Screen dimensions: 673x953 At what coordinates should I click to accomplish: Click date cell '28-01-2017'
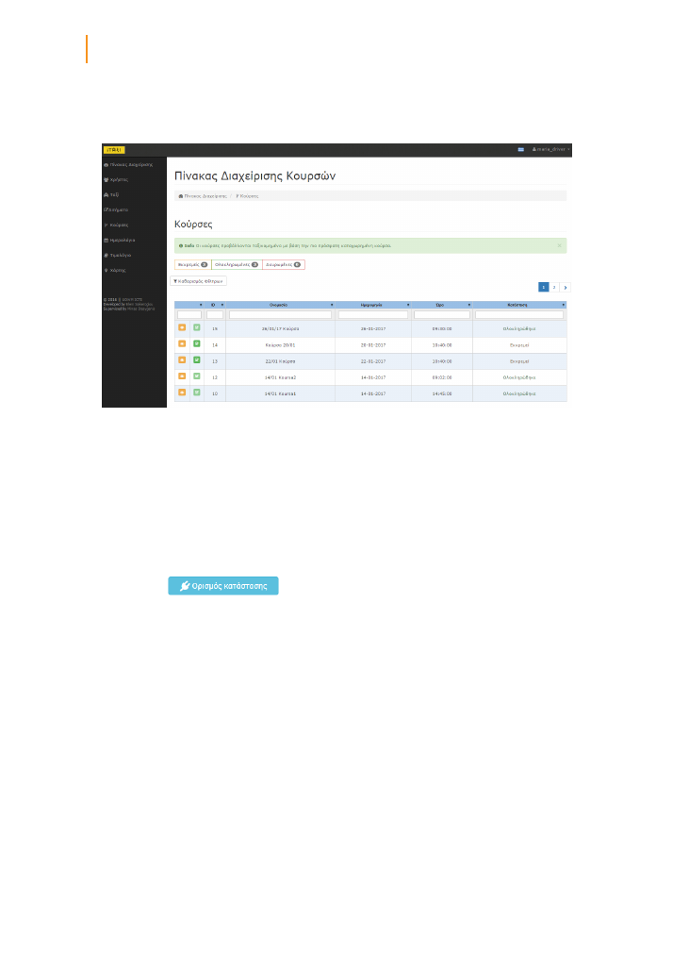[373, 328]
